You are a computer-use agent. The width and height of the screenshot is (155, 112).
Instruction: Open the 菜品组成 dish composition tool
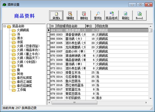pos(112,15)
